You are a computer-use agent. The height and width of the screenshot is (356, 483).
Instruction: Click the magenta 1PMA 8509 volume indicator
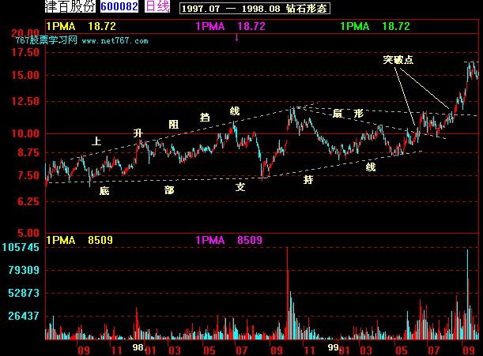(229, 240)
